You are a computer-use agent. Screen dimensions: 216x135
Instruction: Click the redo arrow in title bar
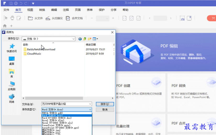click(x=26, y=3)
